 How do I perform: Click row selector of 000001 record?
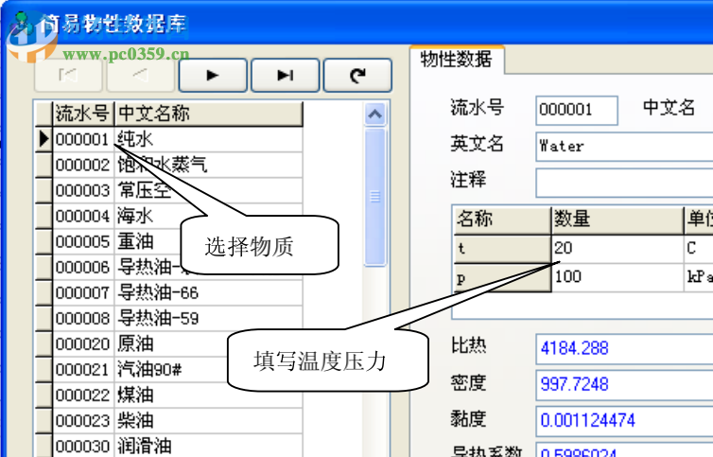[44, 139]
